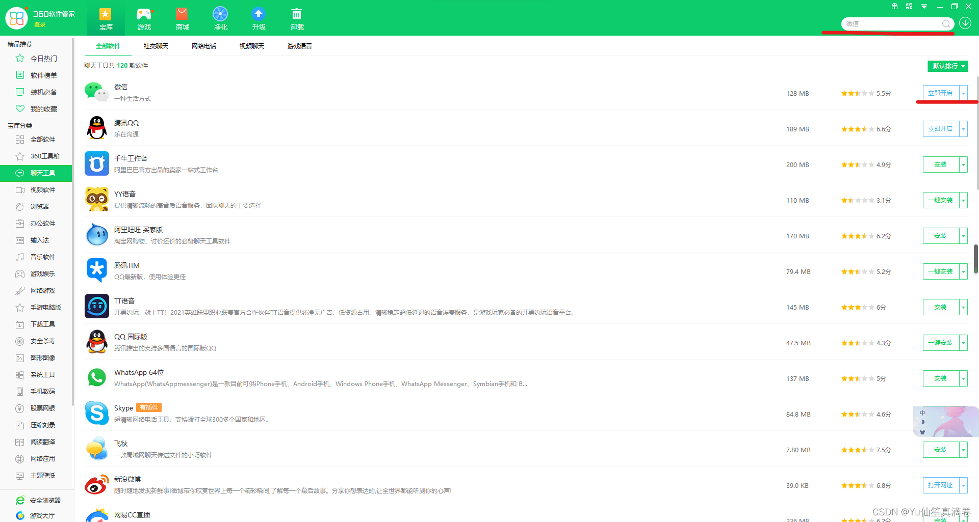Open 装机必备 in the sidebar
The image size is (979, 522).
click(36, 92)
